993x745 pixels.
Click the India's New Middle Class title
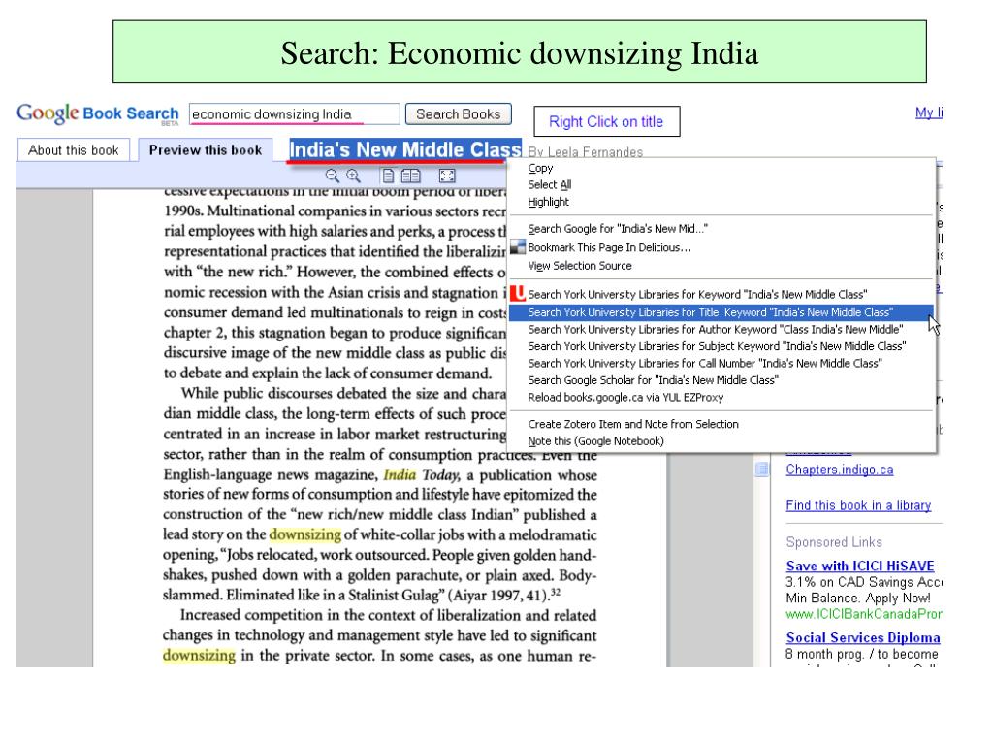tap(405, 150)
